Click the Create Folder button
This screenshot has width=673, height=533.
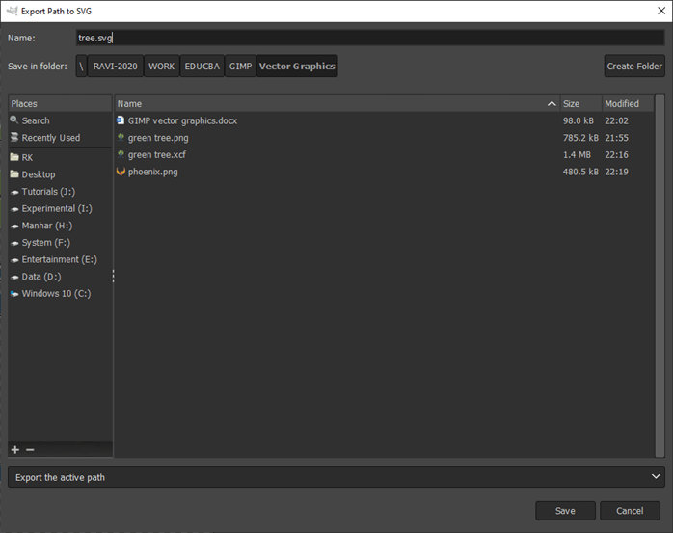coord(634,67)
